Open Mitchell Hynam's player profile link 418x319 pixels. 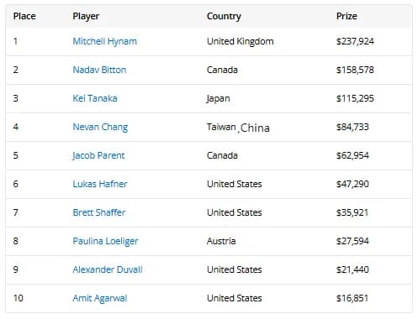click(x=105, y=42)
